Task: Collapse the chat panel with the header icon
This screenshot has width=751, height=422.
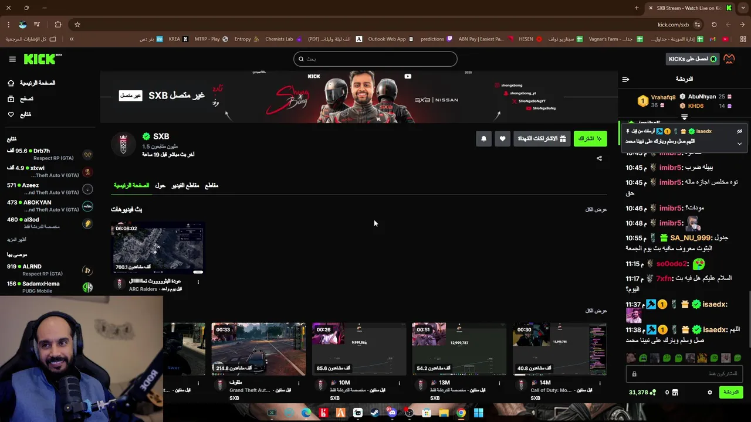Action: coord(625,79)
